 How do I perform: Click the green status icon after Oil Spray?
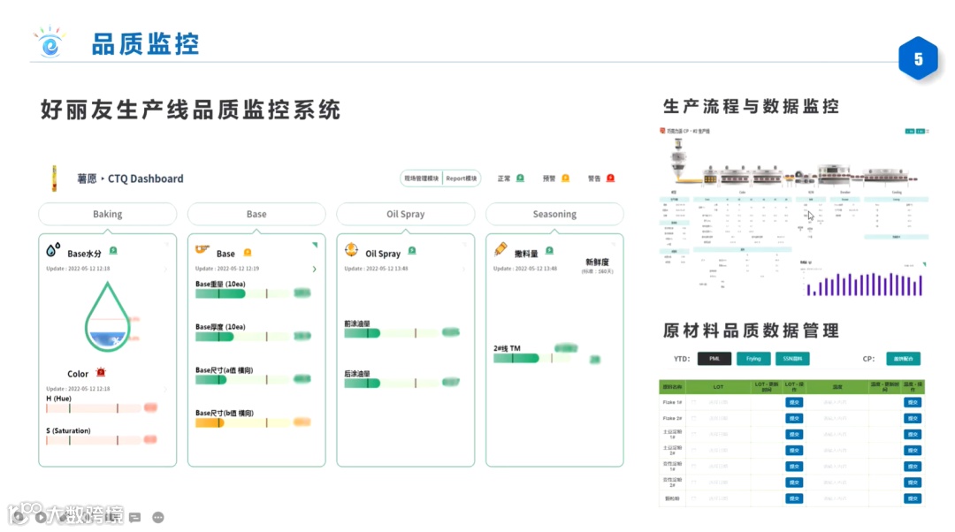[x=412, y=250]
